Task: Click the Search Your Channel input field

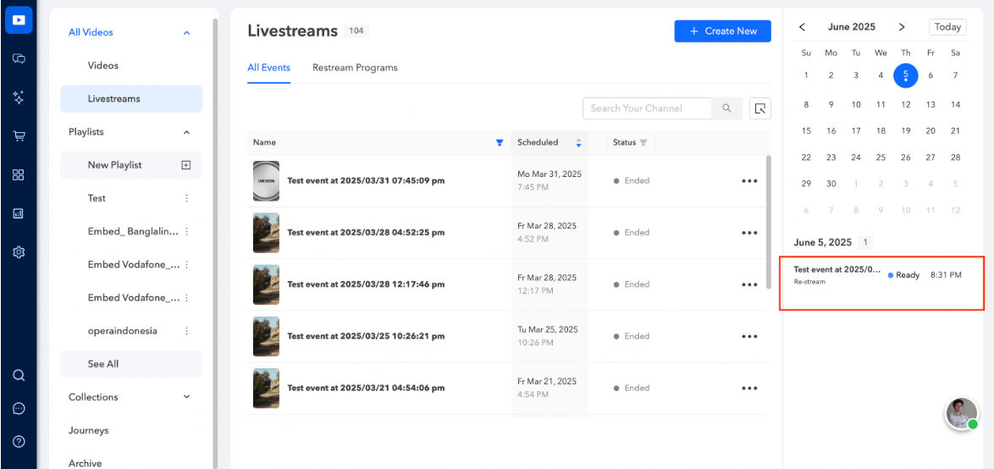Action: pos(647,108)
